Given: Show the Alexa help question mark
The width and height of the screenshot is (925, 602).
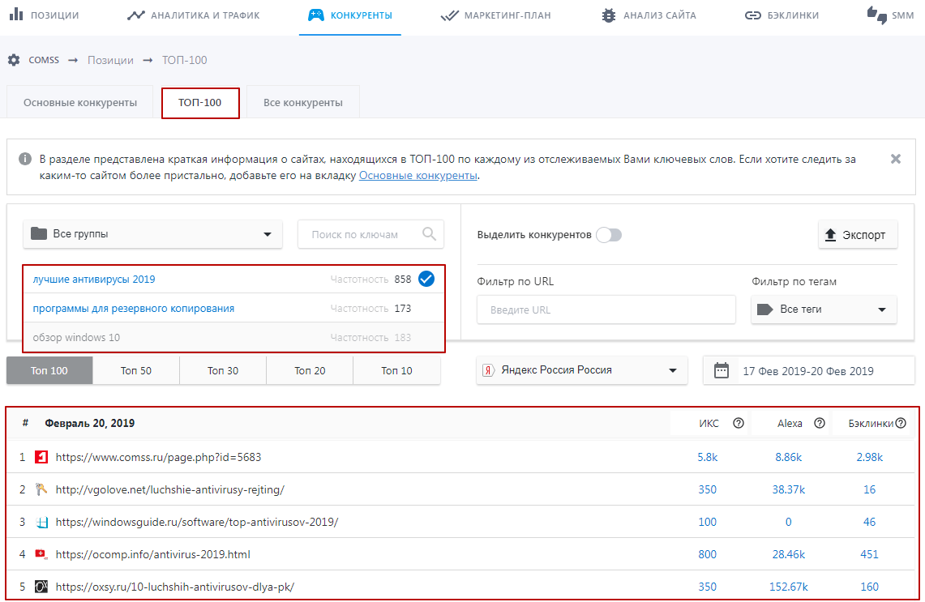Looking at the screenshot, I should pyautogui.click(x=820, y=423).
